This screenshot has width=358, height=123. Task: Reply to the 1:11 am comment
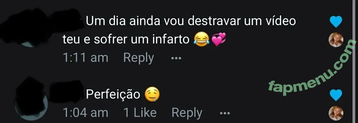tap(139, 58)
